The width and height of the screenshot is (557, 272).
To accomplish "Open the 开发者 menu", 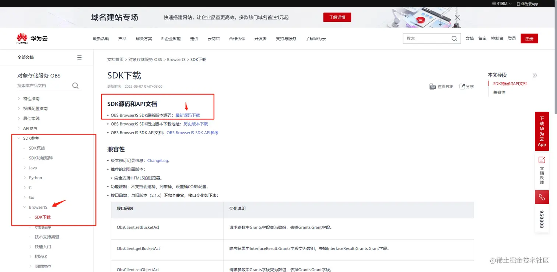I will 260,38.
